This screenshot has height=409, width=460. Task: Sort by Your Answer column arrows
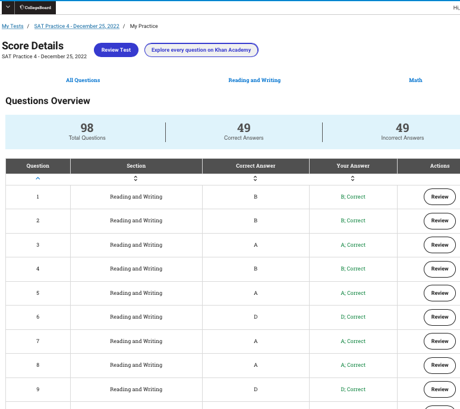coord(352,178)
